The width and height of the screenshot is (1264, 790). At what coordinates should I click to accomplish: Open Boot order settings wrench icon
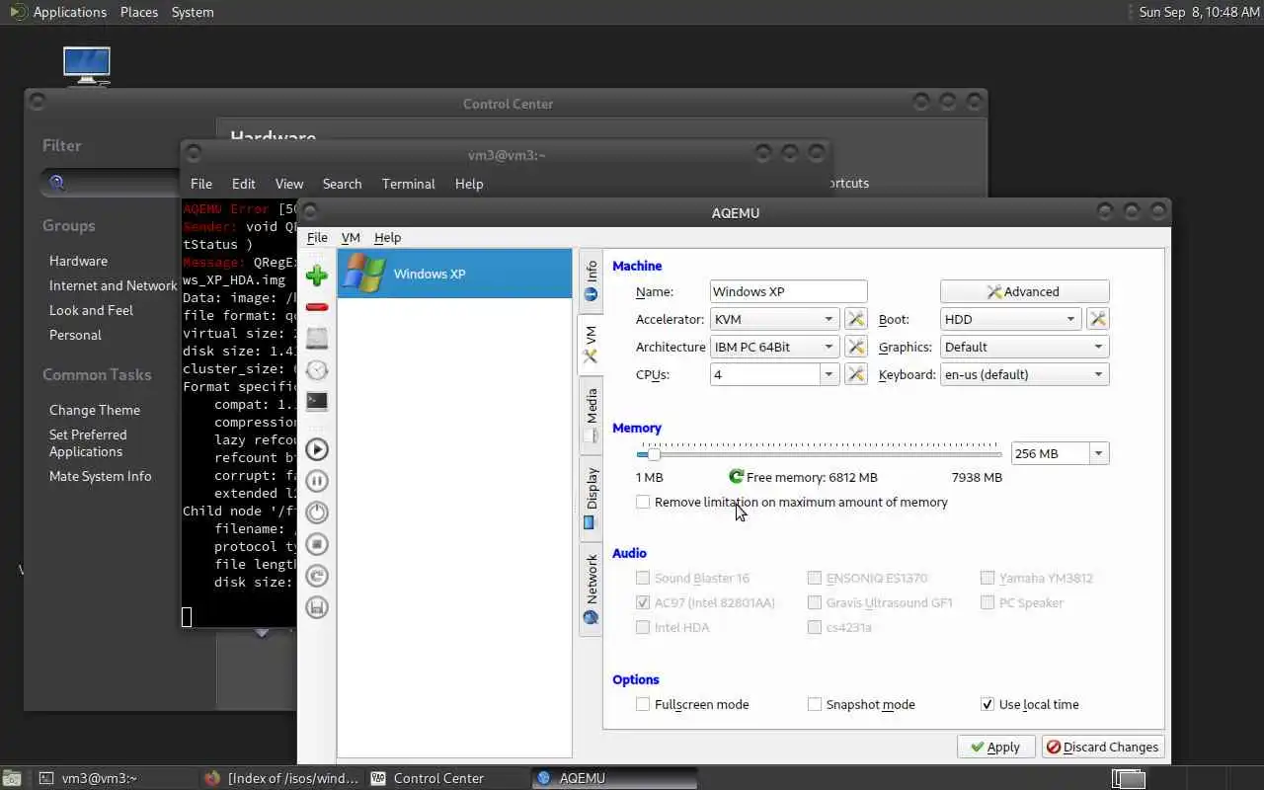(1097, 319)
